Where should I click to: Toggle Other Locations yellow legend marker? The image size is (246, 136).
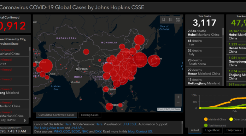click(x=231, y=119)
